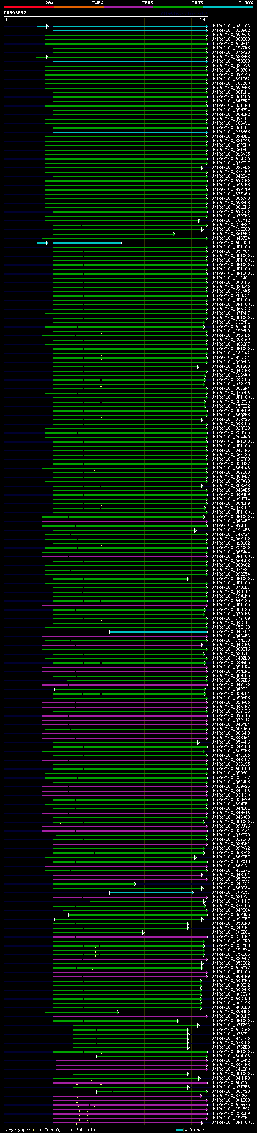Open hit UniRef100_Q962T5

click(230, 716)
